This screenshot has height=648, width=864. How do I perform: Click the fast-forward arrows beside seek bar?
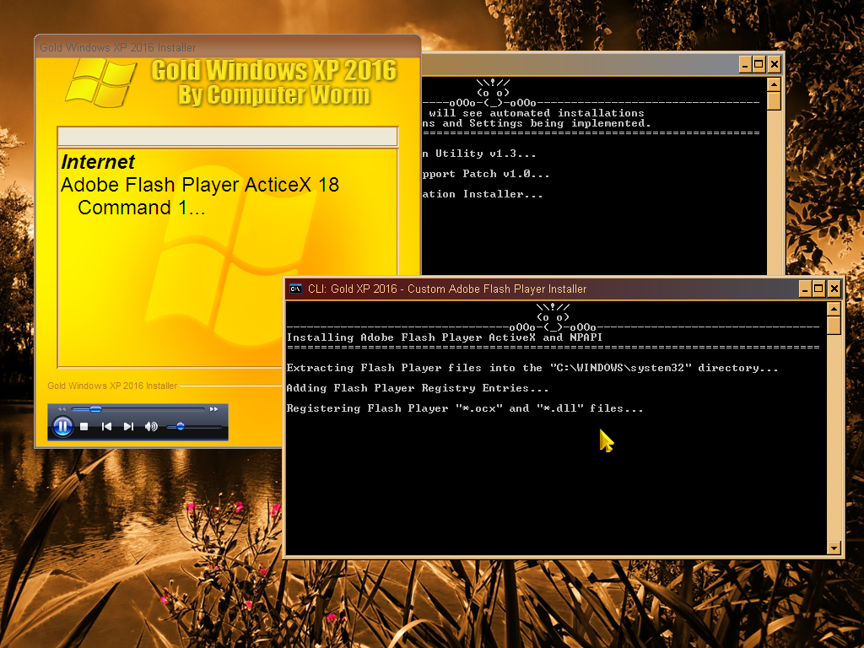coord(213,409)
